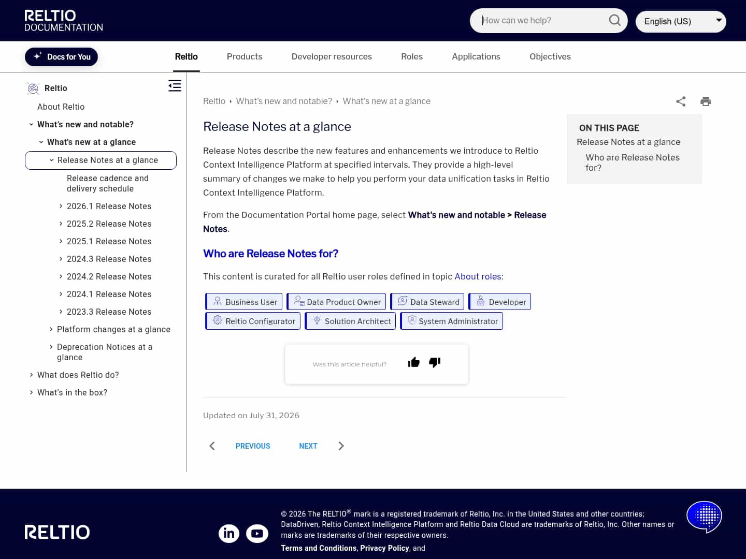This screenshot has height=559, width=746.
Task: Expand 2023.3 Release Notes
Action: [x=61, y=312]
